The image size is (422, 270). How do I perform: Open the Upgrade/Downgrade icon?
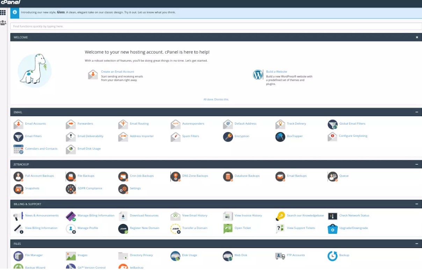pos(333,229)
